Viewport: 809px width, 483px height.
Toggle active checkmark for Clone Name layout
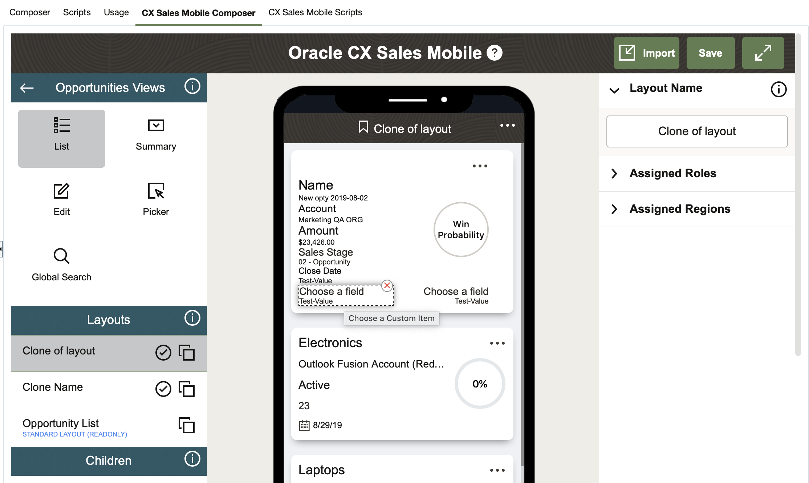click(163, 389)
